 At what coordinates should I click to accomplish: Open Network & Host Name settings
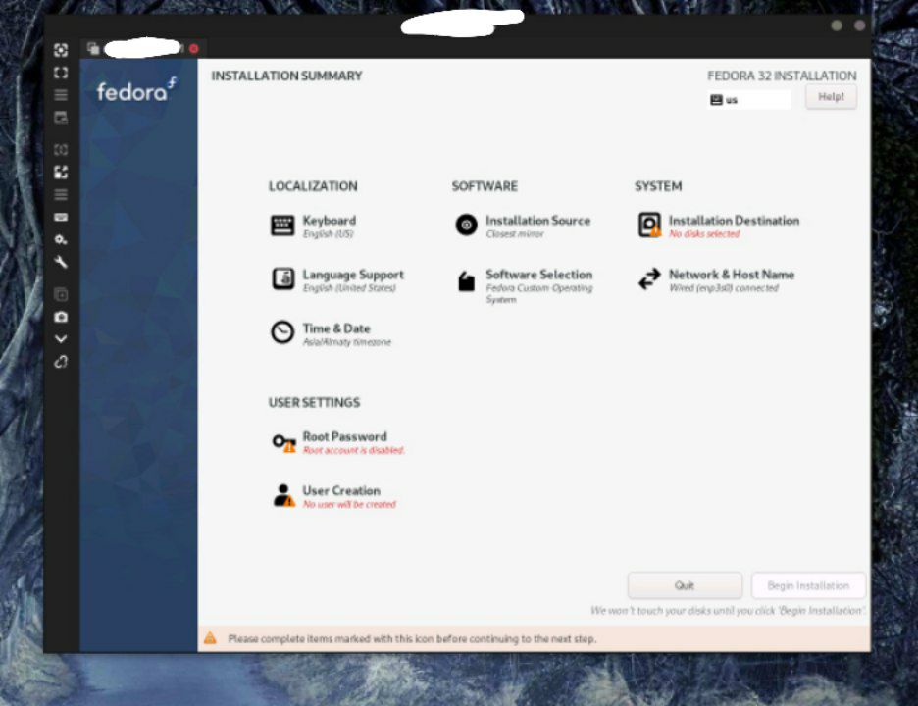pos(716,279)
